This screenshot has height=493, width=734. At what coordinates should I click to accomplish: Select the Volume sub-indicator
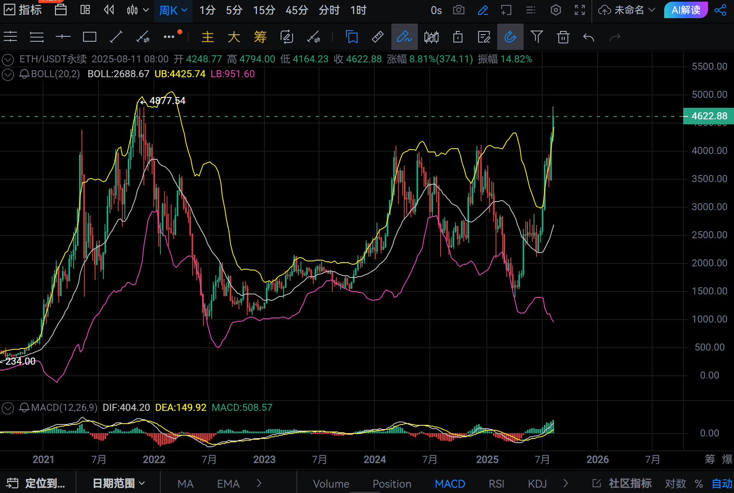(x=331, y=484)
